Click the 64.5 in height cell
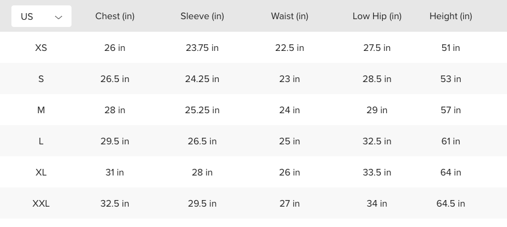The image size is (507, 227). pyautogui.click(x=451, y=204)
